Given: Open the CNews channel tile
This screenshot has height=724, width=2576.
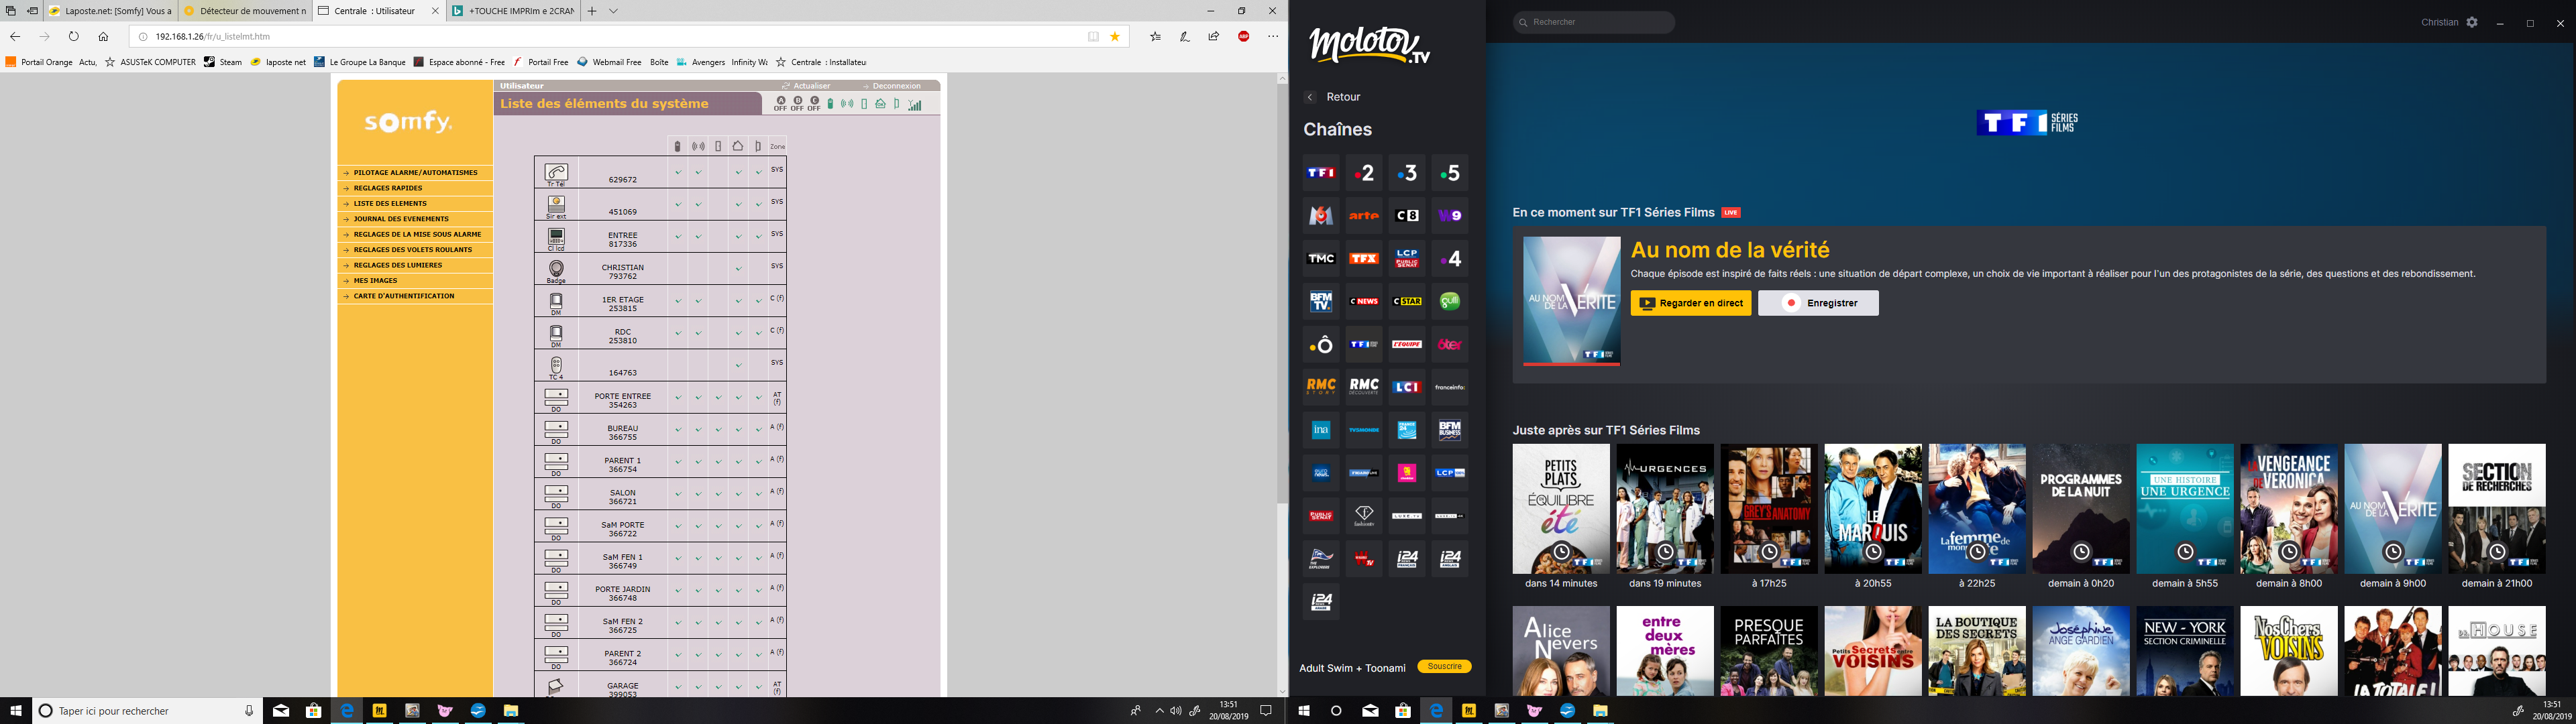Looking at the screenshot, I should tap(1364, 301).
